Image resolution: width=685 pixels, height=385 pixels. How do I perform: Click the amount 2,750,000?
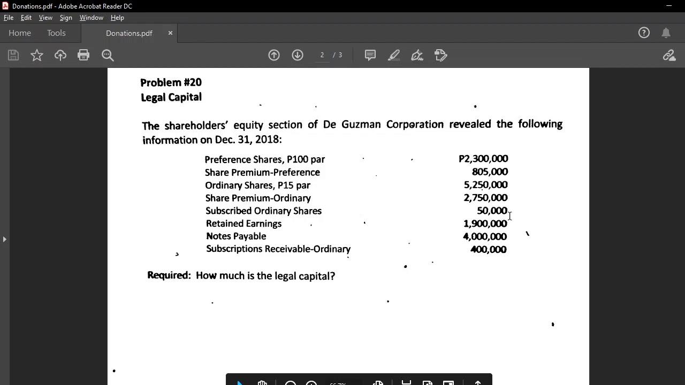[x=485, y=197]
